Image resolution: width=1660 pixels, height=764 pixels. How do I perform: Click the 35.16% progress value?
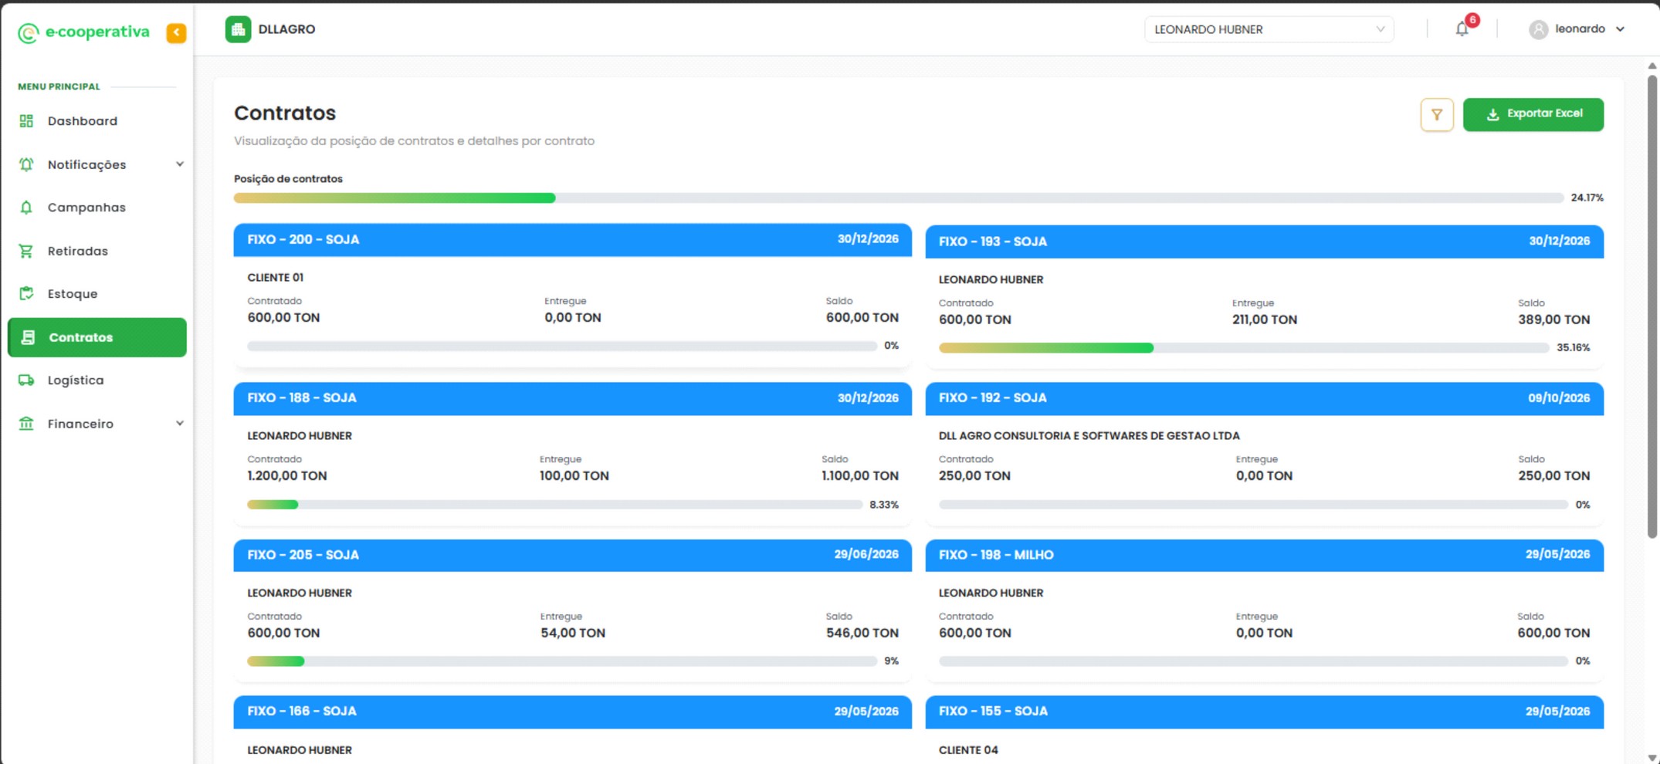(x=1573, y=348)
